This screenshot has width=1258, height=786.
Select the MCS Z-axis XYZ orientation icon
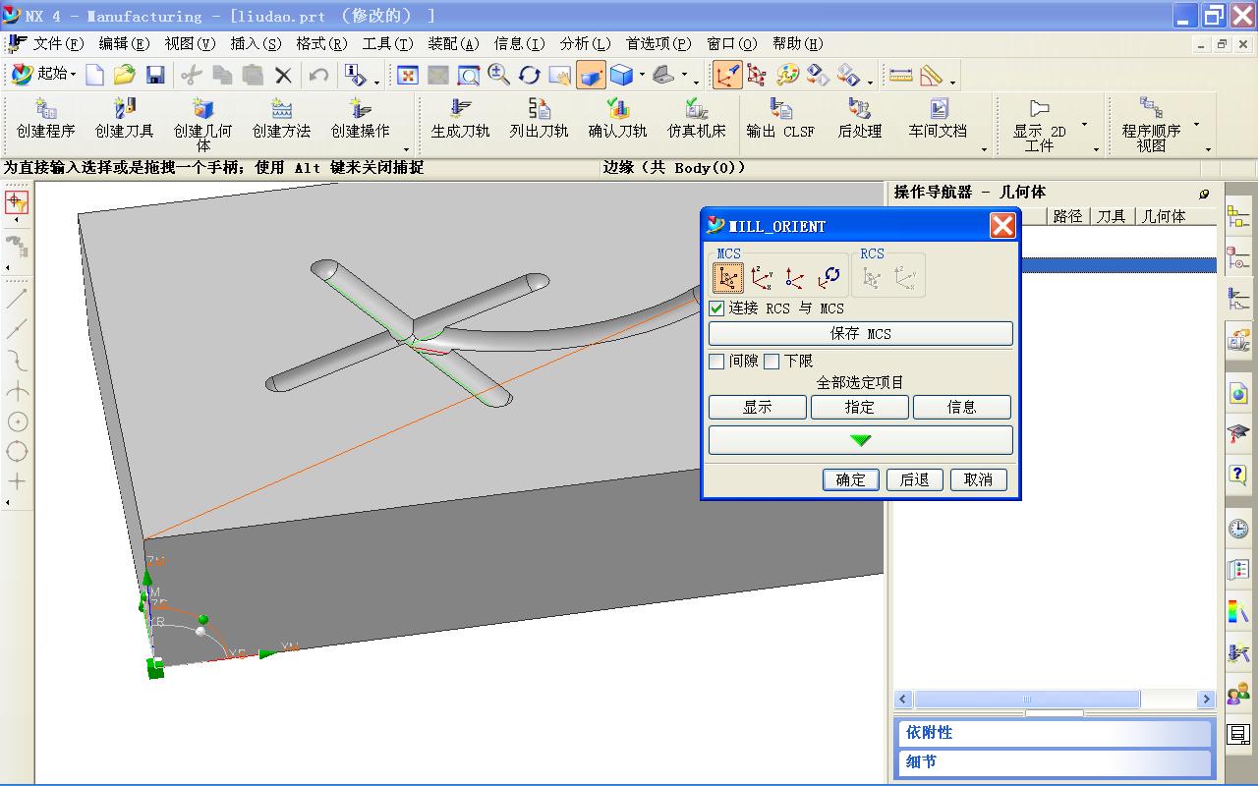click(x=761, y=278)
